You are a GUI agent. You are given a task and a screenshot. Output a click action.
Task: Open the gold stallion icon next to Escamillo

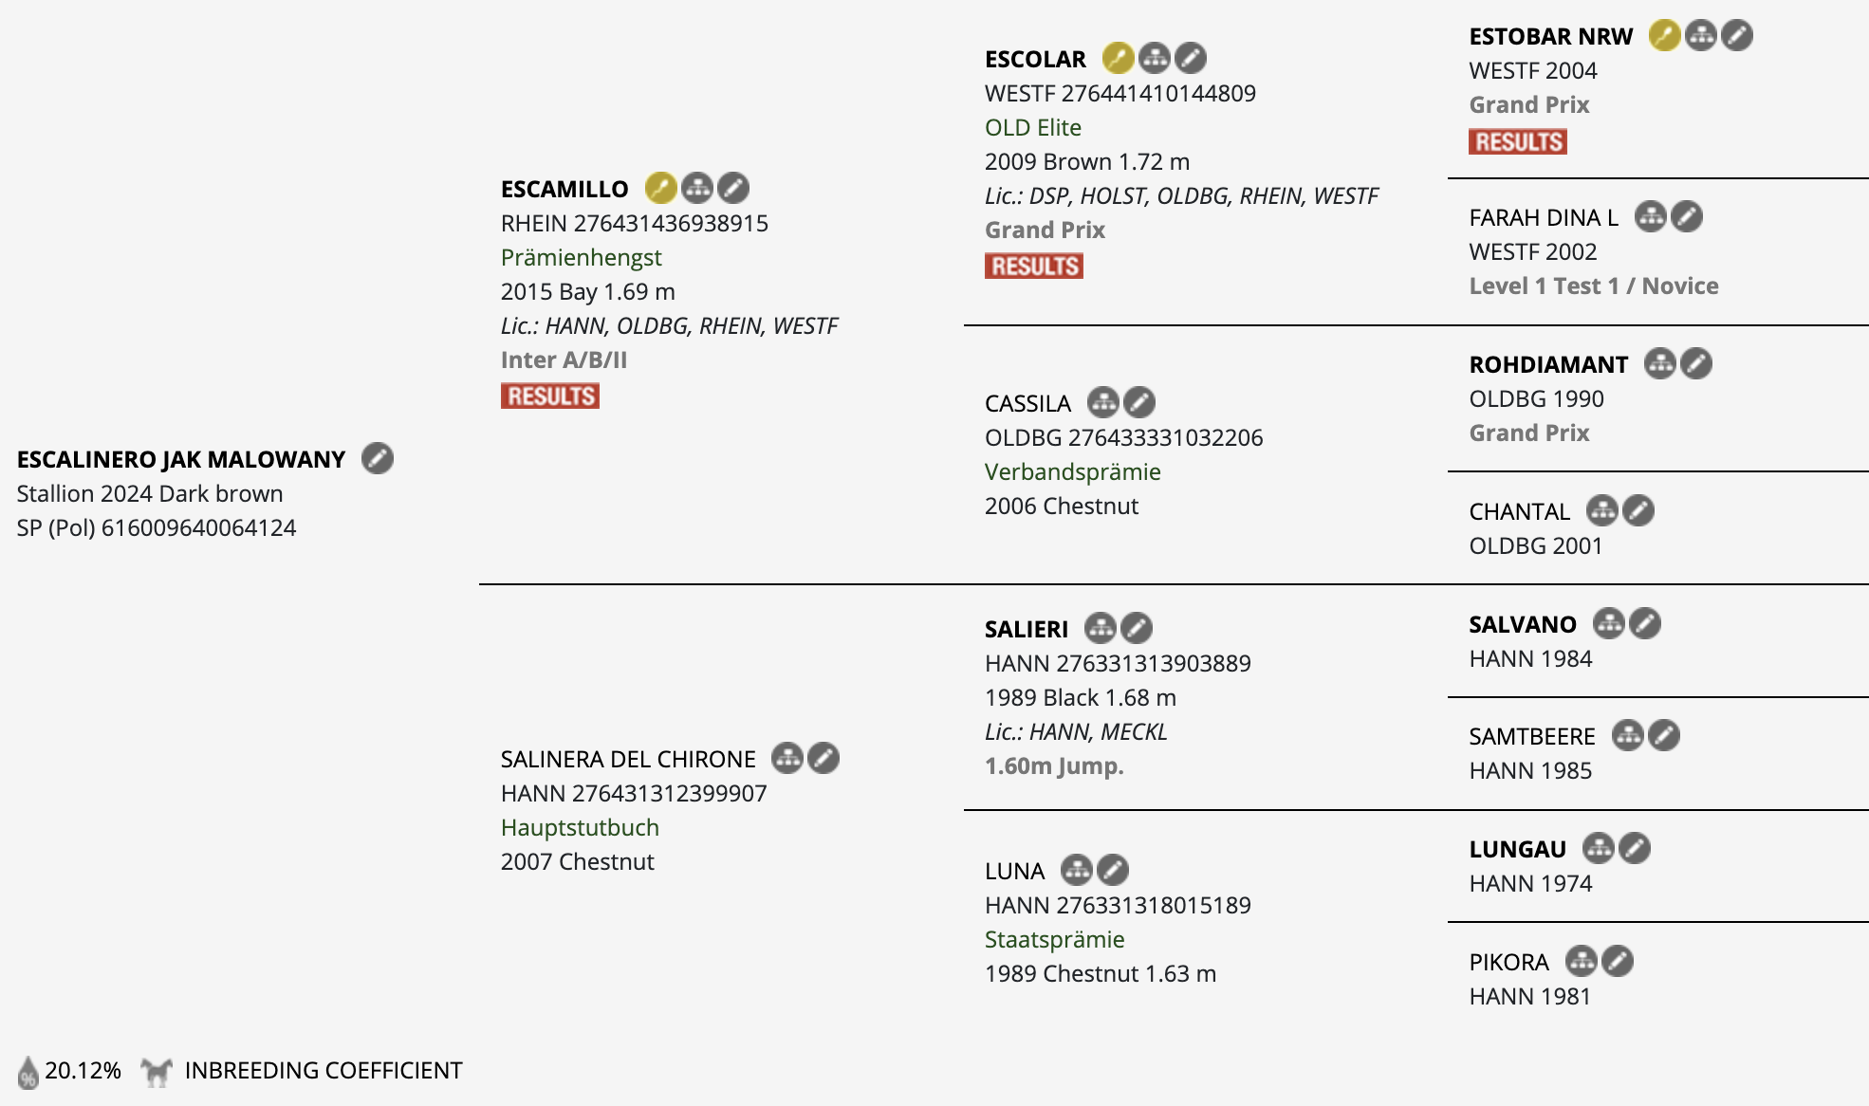pos(661,189)
